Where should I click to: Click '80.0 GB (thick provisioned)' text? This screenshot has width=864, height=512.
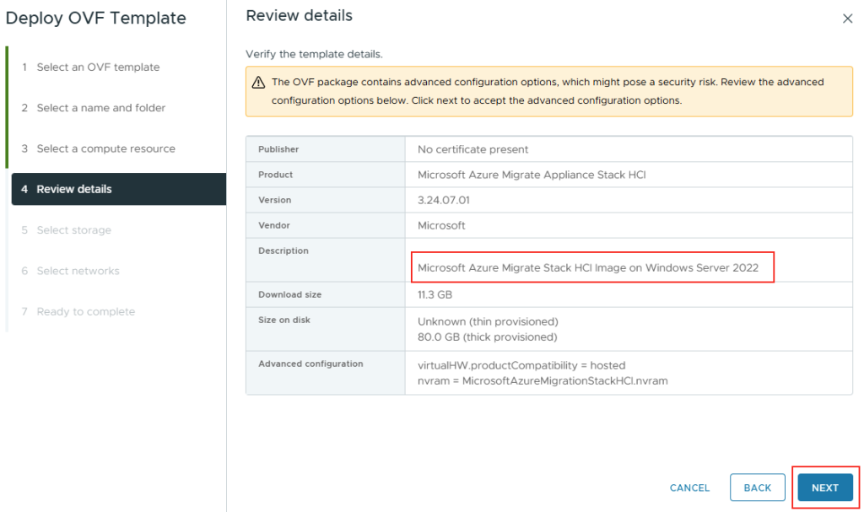pos(487,337)
